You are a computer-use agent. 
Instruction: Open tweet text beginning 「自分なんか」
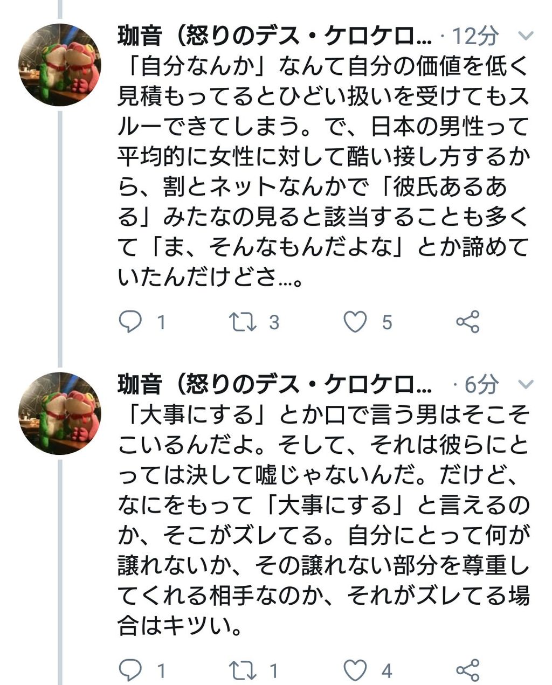[322, 172]
